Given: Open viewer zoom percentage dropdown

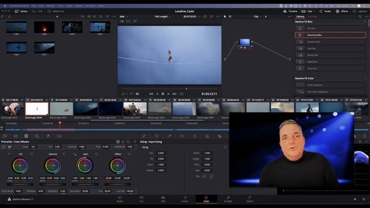Looking at the screenshot, I should click(124, 17).
